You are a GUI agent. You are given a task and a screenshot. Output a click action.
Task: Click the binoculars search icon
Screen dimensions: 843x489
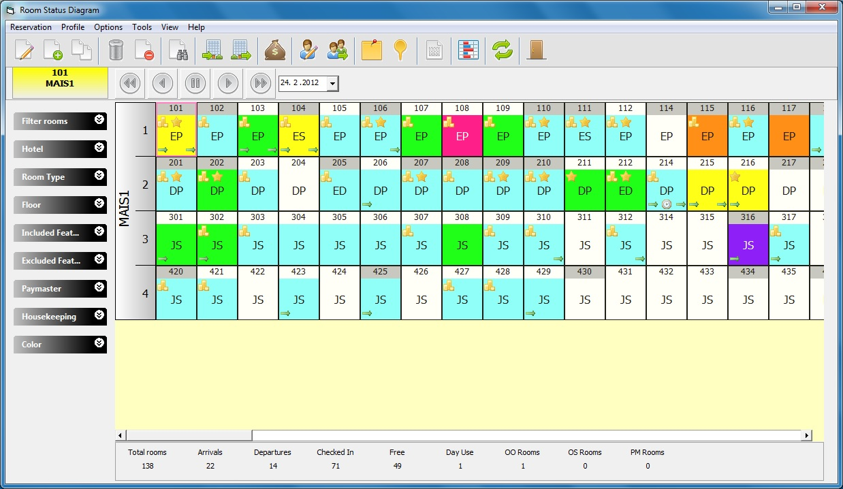178,50
